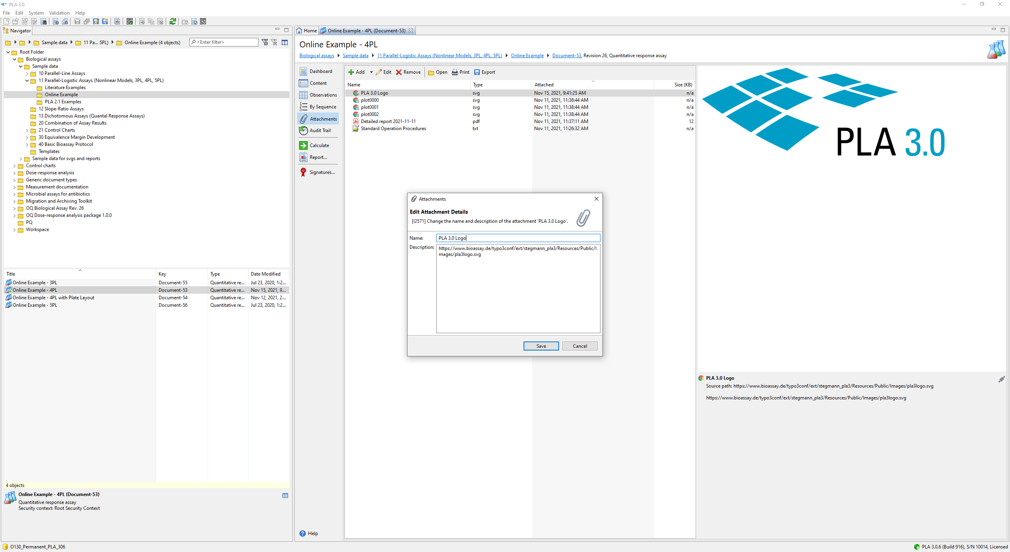Click the pencil icon beside the PLA 3.0 Logo preview details
Screen dimensions: 1010x552
coord(1001,379)
